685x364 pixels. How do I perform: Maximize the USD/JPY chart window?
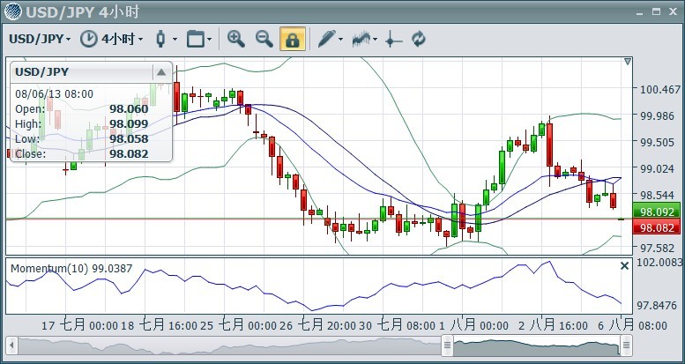click(656, 11)
